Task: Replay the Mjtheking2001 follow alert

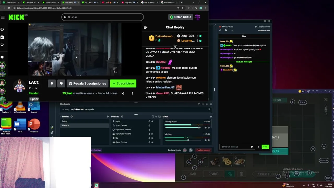Action: click(208, 109)
